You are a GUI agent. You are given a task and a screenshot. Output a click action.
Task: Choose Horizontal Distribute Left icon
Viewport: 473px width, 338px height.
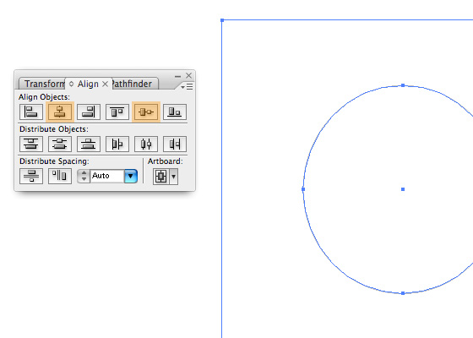(117, 144)
